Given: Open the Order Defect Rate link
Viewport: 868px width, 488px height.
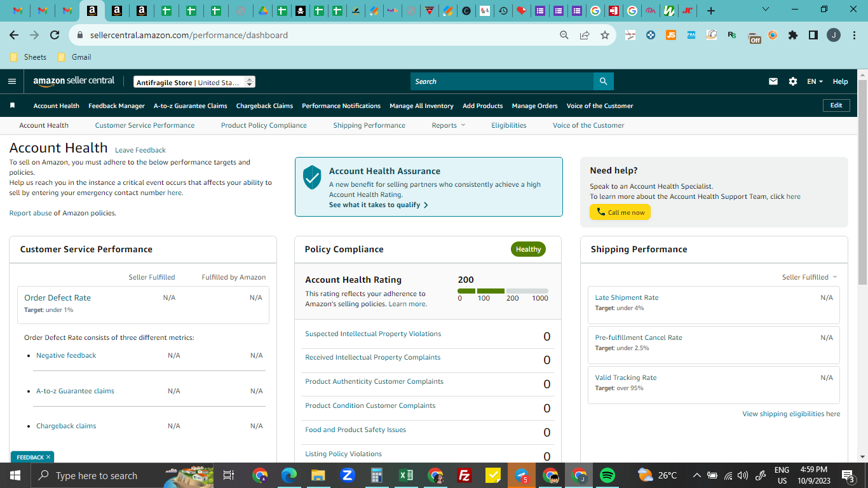Looking at the screenshot, I should pyautogui.click(x=57, y=297).
